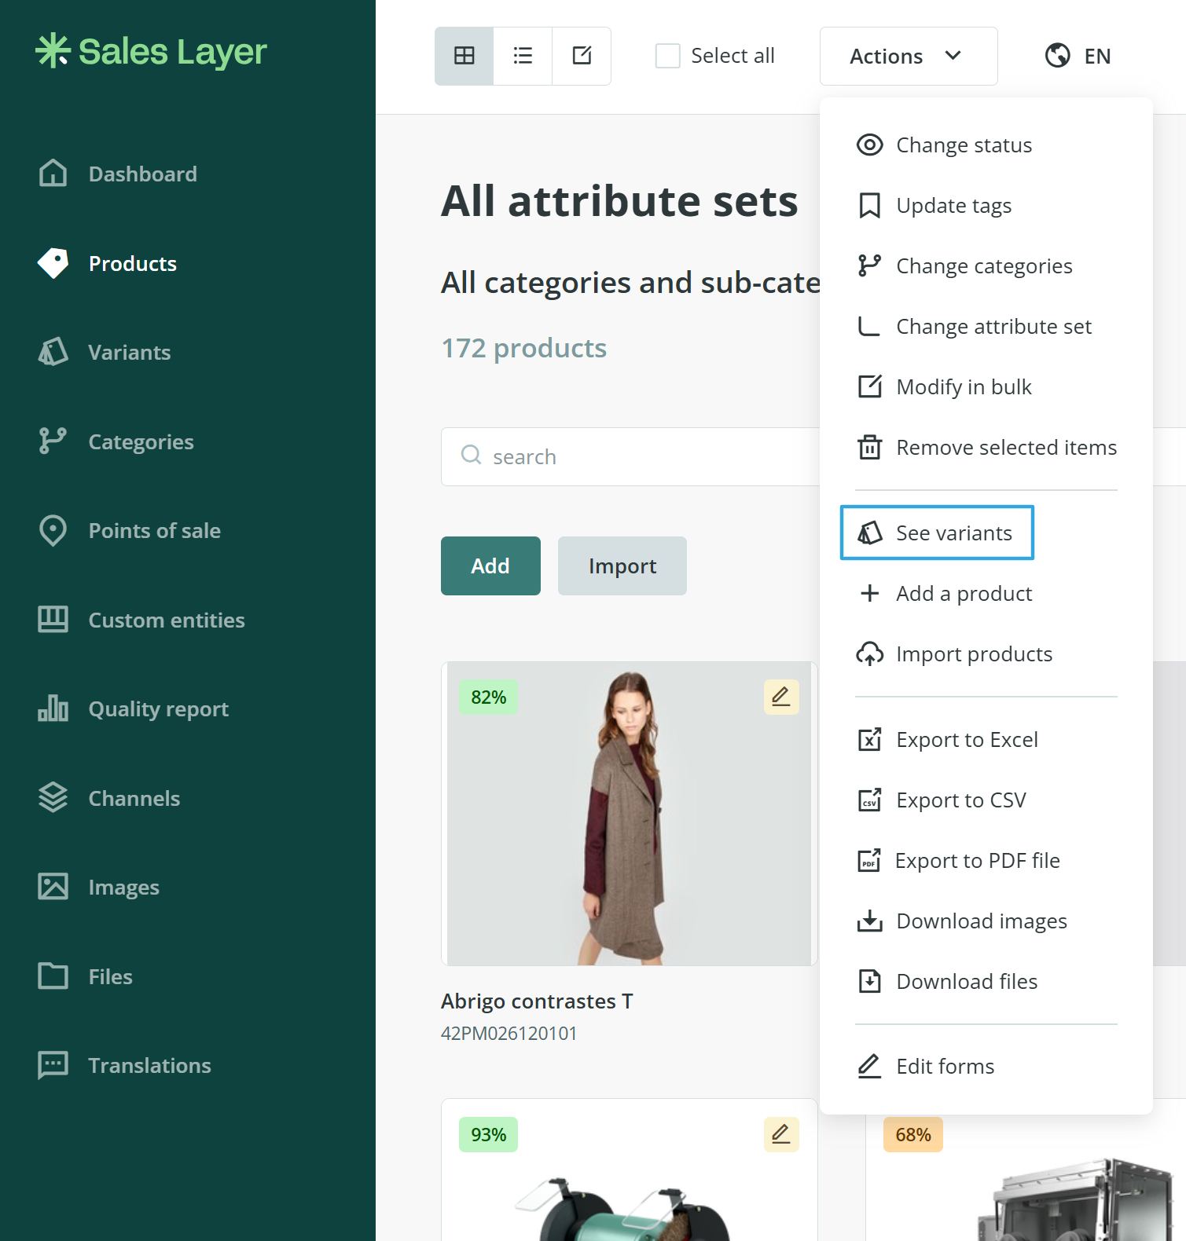Select Change attribute set
Screen dimensions: 1186x1241
(x=974, y=326)
